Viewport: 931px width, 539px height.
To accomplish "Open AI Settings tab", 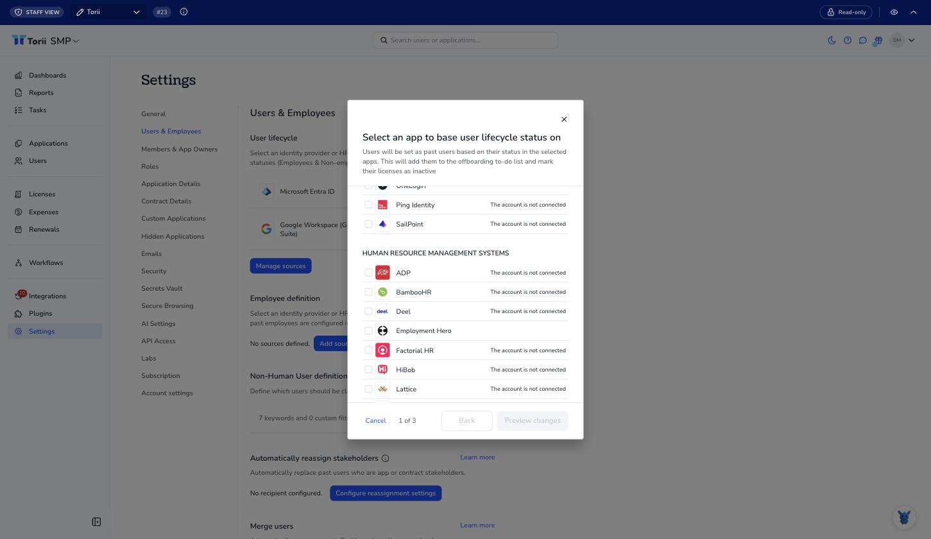I will [x=158, y=323].
